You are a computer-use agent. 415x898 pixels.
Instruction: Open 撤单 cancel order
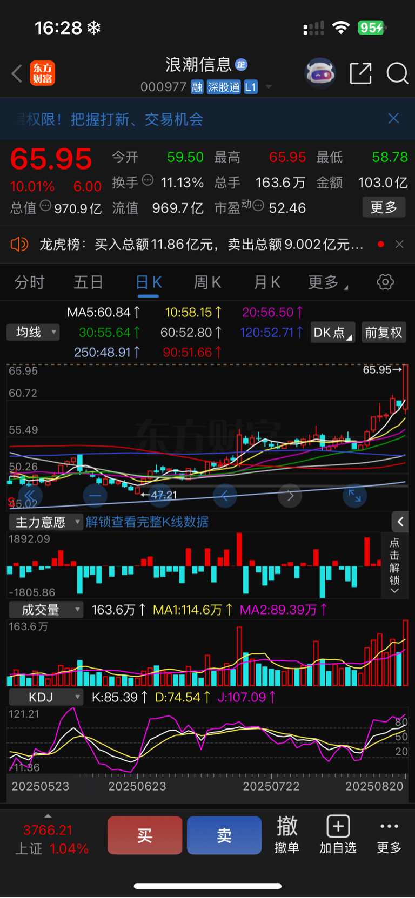click(x=287, y=834)
